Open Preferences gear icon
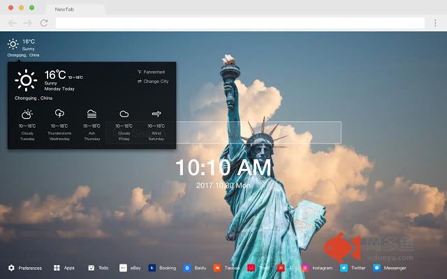The image size is (447, 279). click(x=11, y=268)
